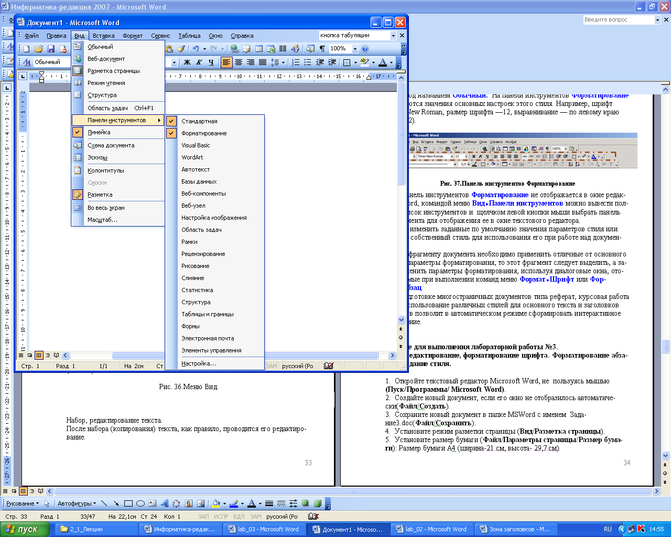Center the text with the center-align icon
This screenshot has height=537, width=671.
(x=239, y=62)
